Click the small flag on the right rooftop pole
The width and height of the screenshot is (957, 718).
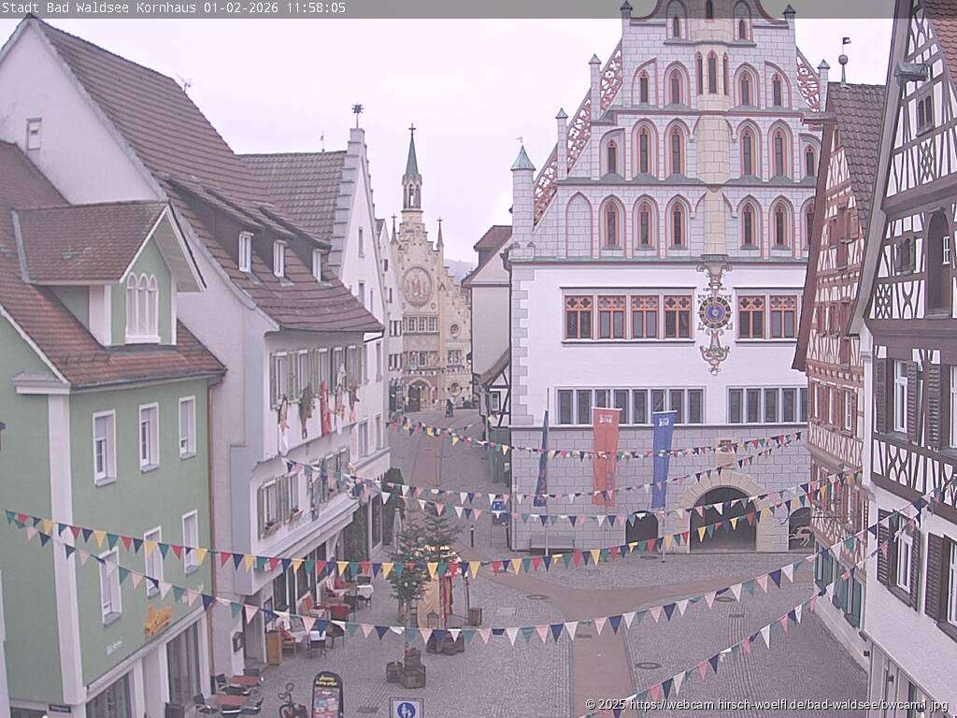click(845, 43)
